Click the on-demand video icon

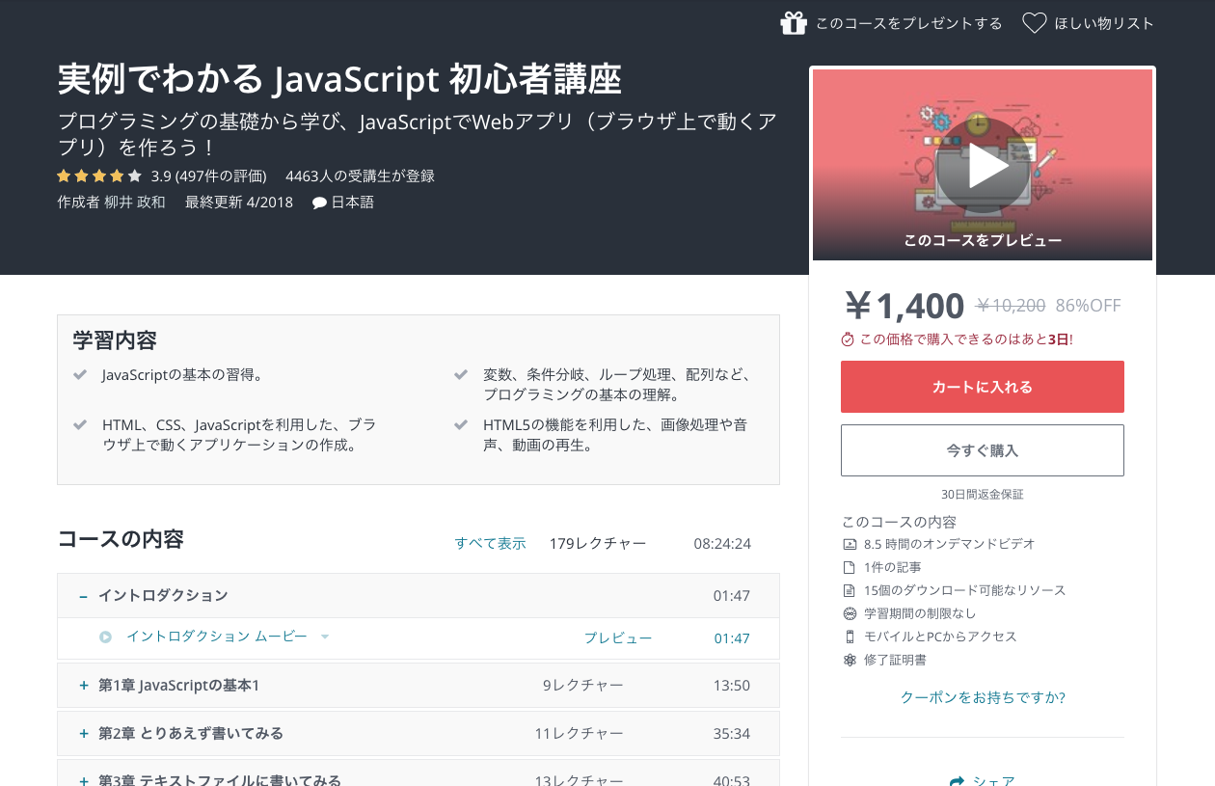850,544
